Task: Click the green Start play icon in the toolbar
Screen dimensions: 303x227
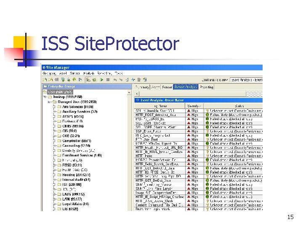Action: (102, 79)
